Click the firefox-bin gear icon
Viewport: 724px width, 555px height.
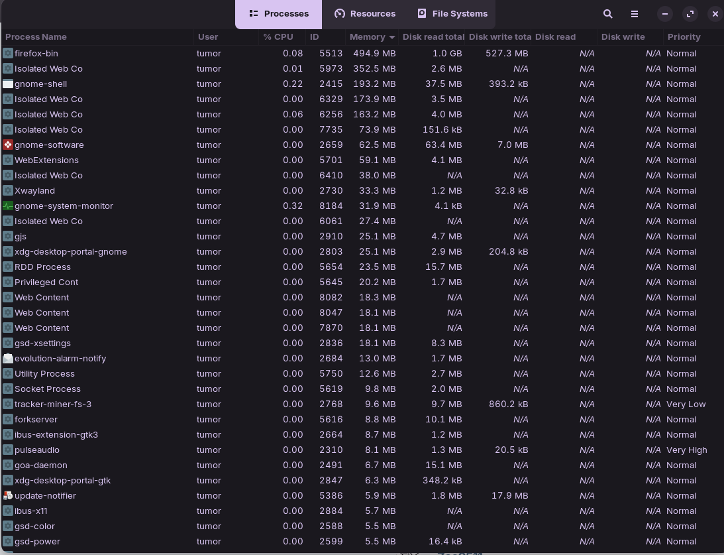[8, 53]
